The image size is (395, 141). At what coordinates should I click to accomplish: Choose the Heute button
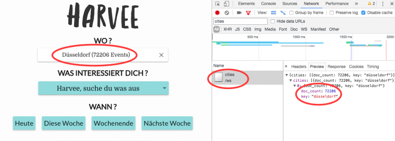[x=24, y=123]
